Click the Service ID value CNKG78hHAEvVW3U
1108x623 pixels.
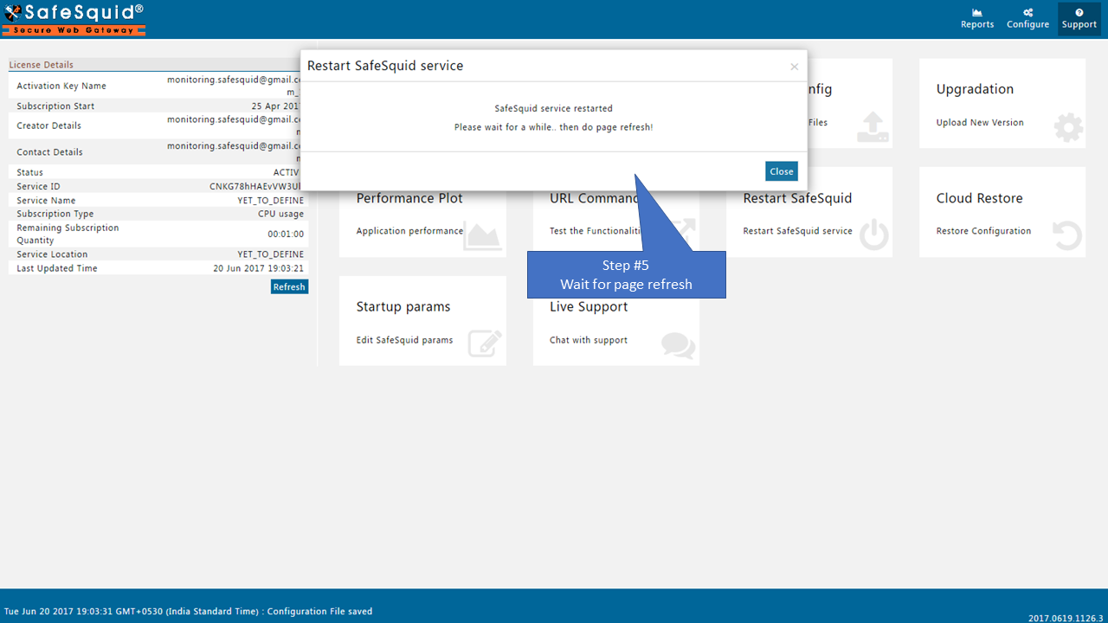click(254, 187)
